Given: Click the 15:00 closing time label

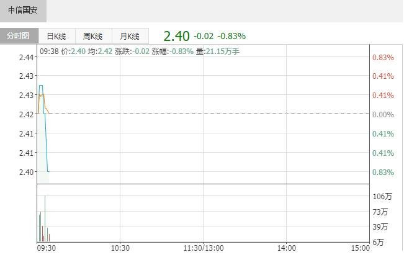Looking at the screenshot, I should pos(360,248).
